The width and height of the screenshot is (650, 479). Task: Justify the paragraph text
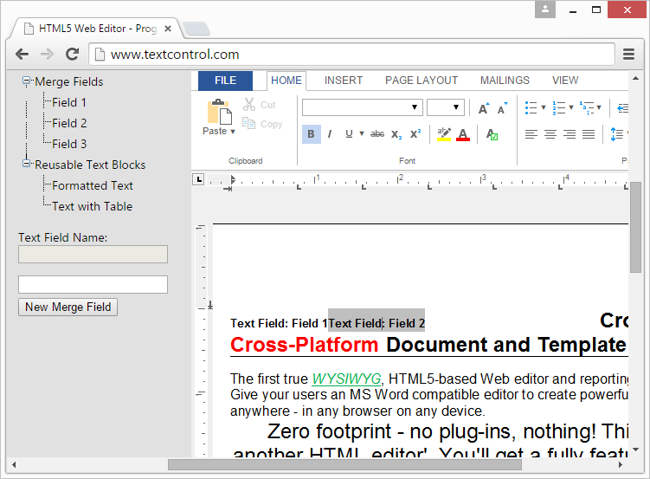click(589, 134)
